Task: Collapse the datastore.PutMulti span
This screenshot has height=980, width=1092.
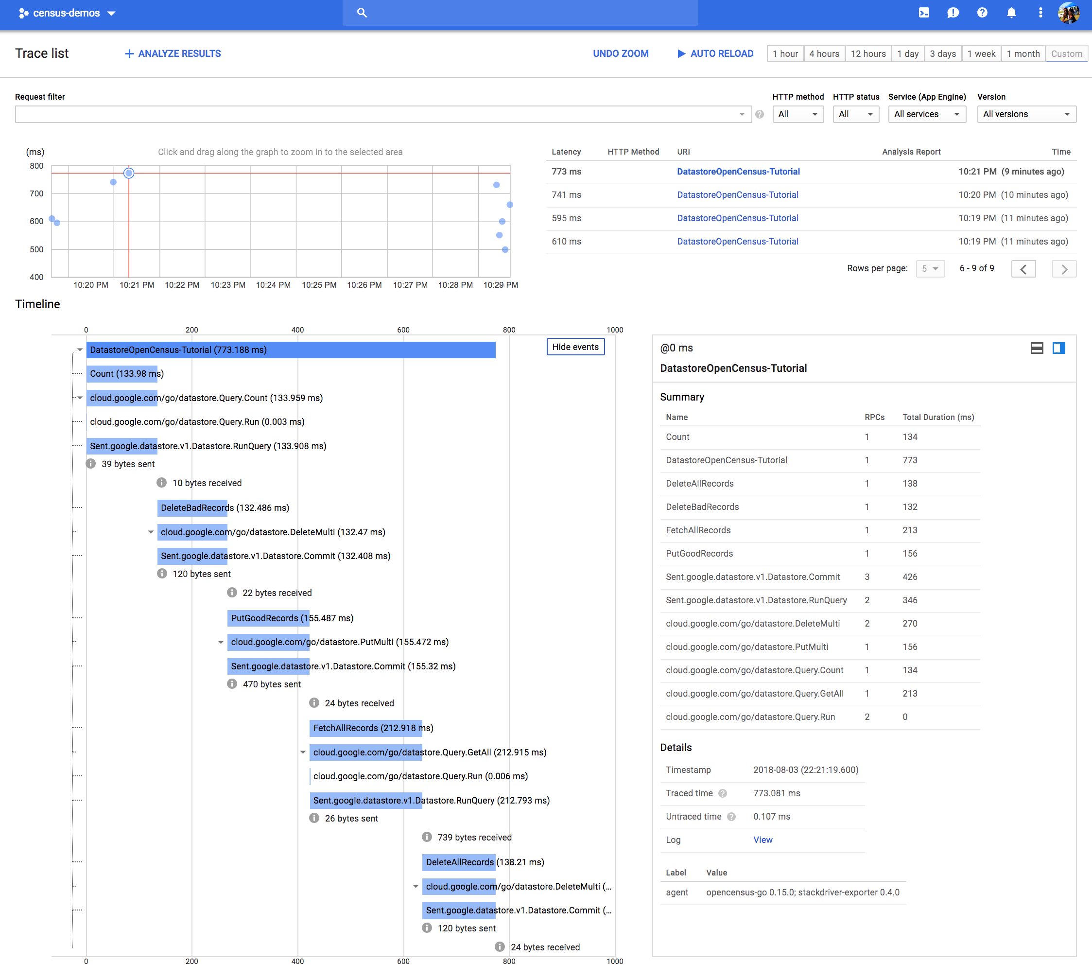Action: [x=221, y=642]
